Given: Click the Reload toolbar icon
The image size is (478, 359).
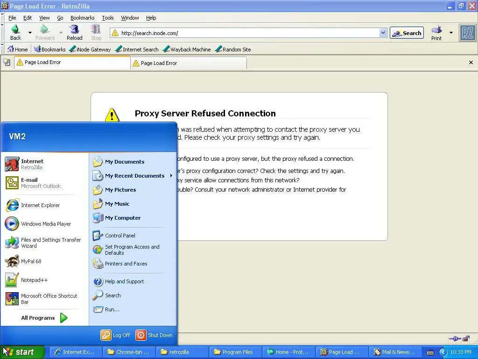Looking at the screenshot, I should [74, 32].
